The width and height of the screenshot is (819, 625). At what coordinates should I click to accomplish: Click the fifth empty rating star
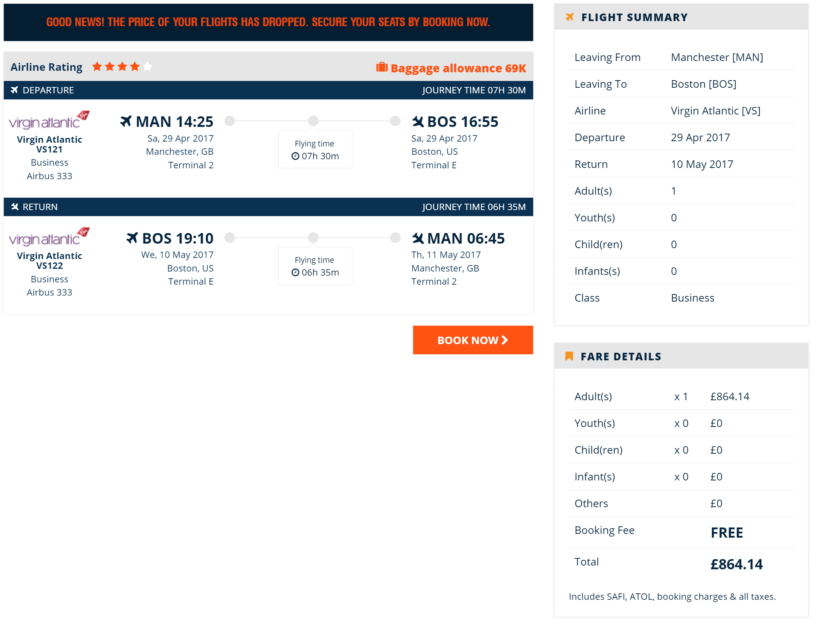(x=147, y=67)
